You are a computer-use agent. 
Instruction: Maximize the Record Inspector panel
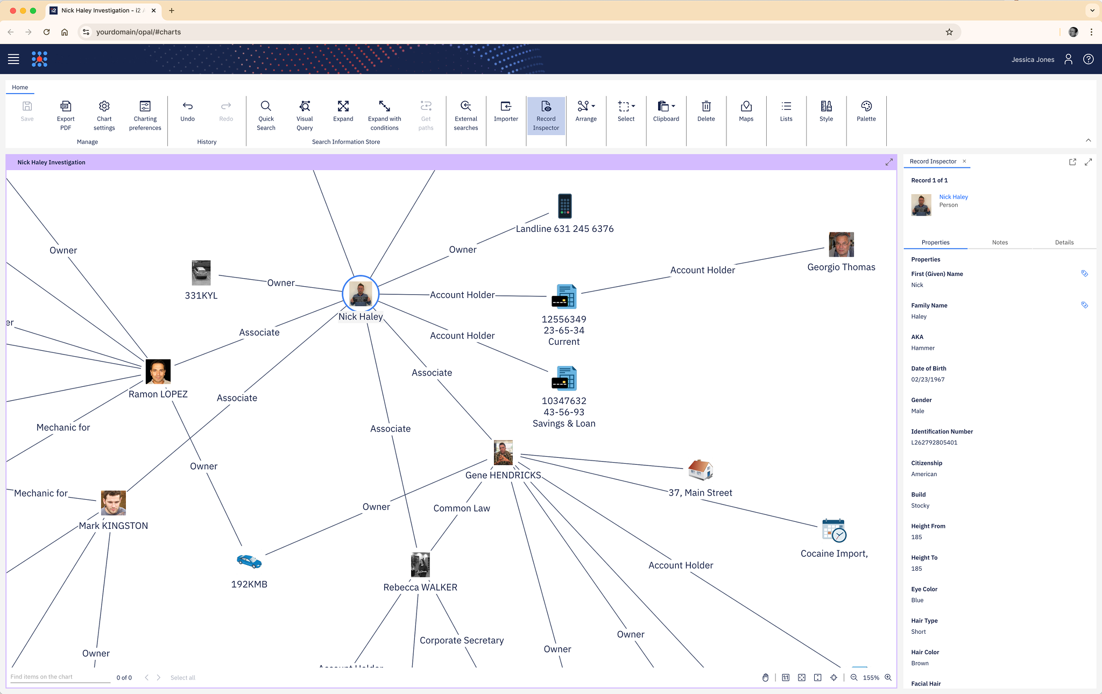1088,162
